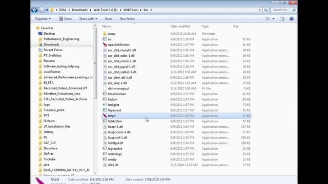The width and height of the screenshot is (328, 184).
Task: Select ISHA in the address breadcrumb
Action: (x=63, y=10)
